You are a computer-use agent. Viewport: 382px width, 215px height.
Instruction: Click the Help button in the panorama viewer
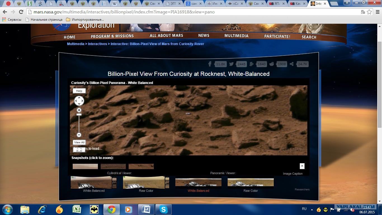click(x=79, y=91)
